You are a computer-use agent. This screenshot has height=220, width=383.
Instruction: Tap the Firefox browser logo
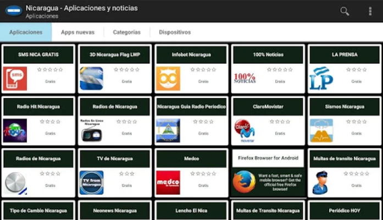(245, 182)
